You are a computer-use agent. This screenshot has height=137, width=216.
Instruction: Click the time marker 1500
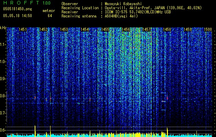coord(208,29)
